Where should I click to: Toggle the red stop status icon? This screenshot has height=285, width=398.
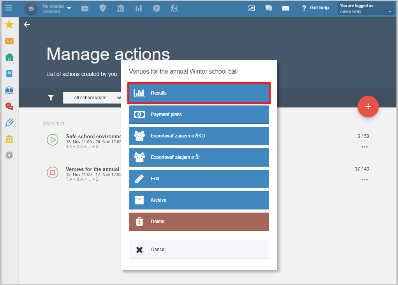click(53, 172)
